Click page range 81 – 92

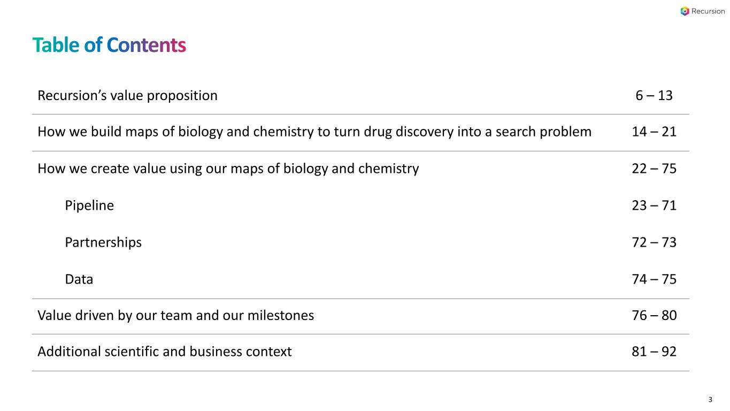tap(654, 352)
